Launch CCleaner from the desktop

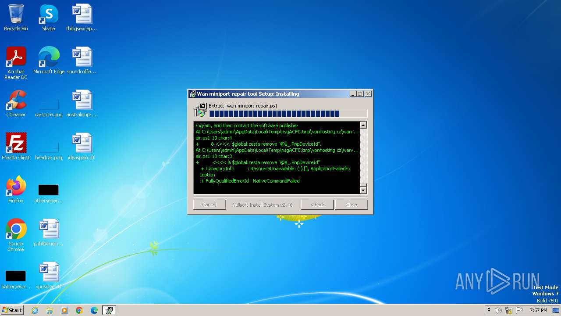coord(16,104)
